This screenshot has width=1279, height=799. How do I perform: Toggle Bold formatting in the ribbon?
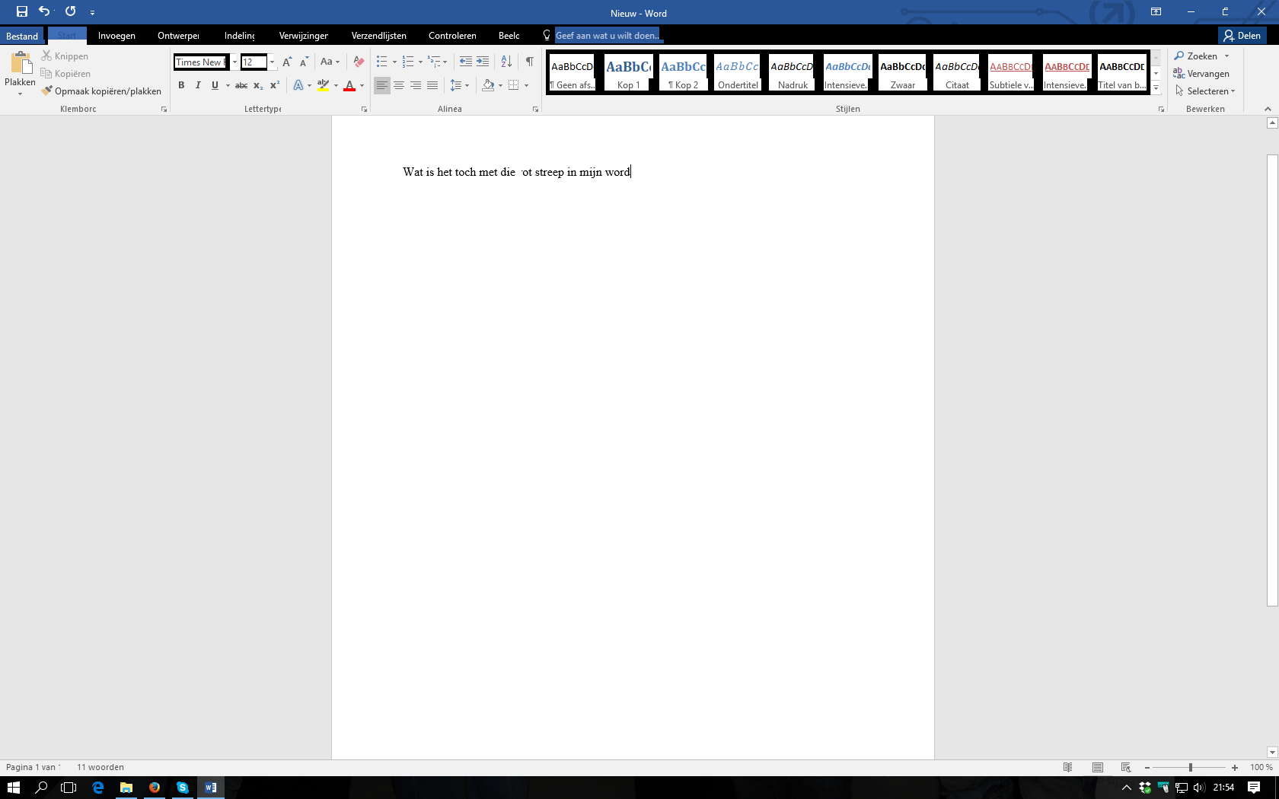pos(181,85)
